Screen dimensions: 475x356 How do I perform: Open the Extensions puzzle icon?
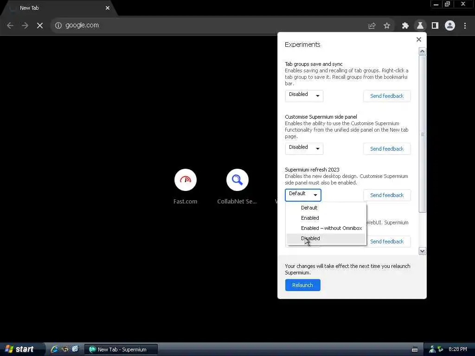405,26
